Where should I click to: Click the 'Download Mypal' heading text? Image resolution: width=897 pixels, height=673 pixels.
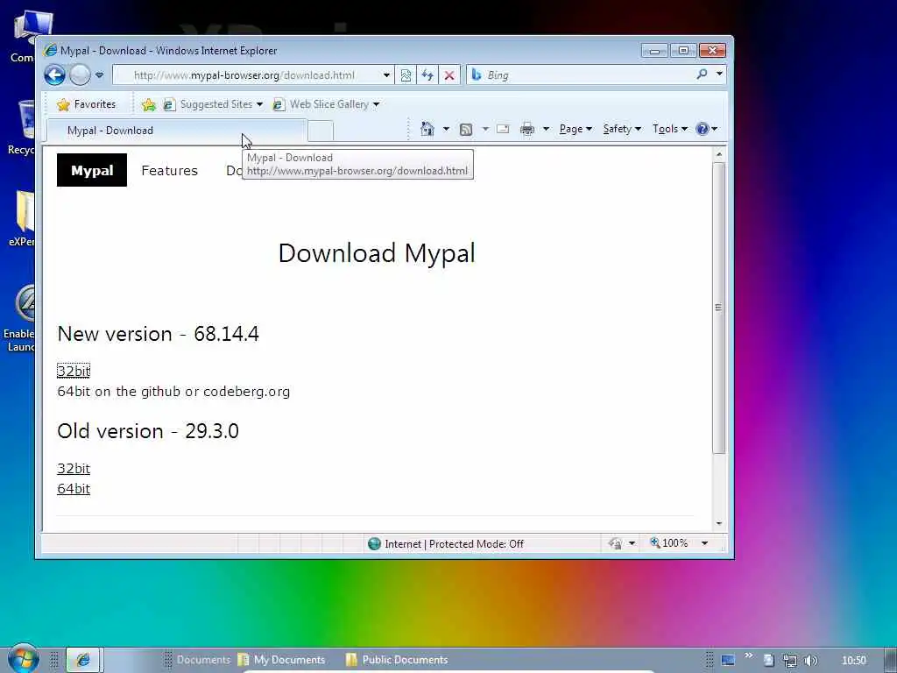(x=377, y=253)
